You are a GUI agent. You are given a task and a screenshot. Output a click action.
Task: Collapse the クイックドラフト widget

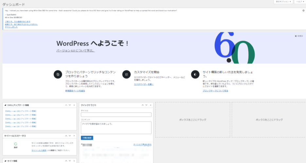(151, 105)
